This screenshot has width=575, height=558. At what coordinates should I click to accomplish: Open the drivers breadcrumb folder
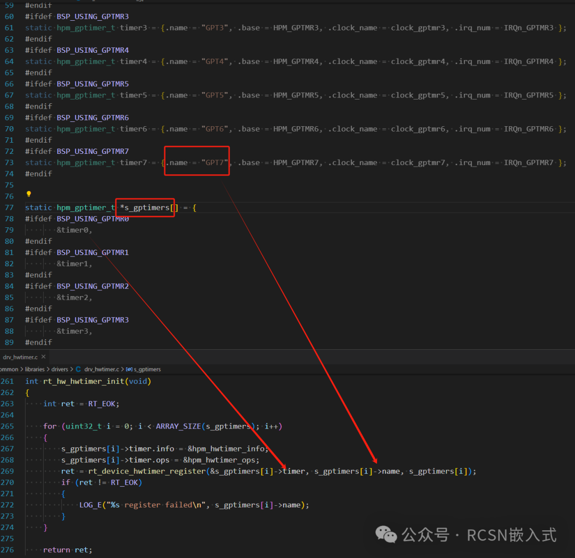click(60, 369)
